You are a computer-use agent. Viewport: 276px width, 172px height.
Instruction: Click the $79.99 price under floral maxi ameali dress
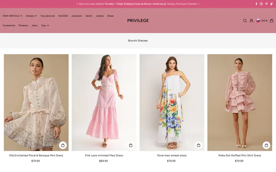point(171,161)
